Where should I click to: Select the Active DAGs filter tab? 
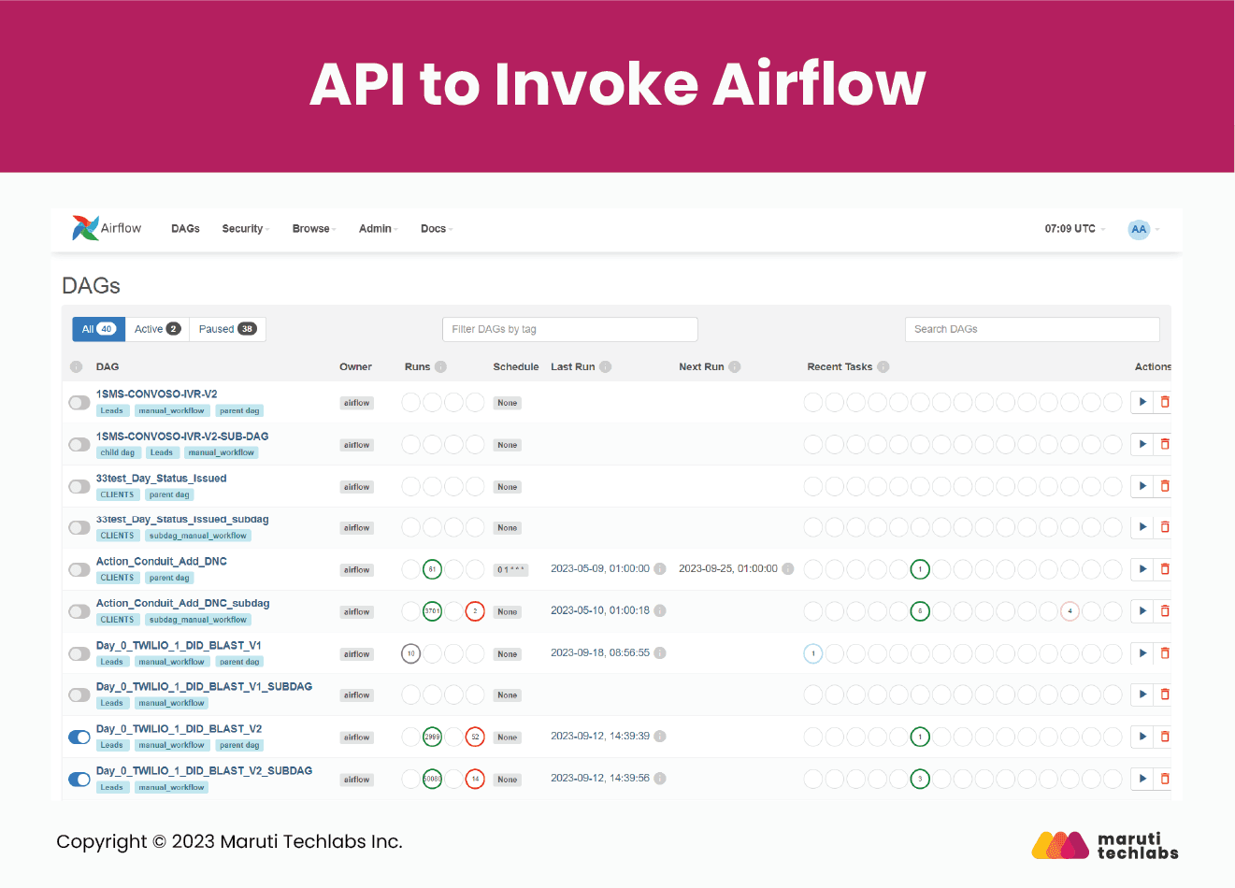pos(157,329)
